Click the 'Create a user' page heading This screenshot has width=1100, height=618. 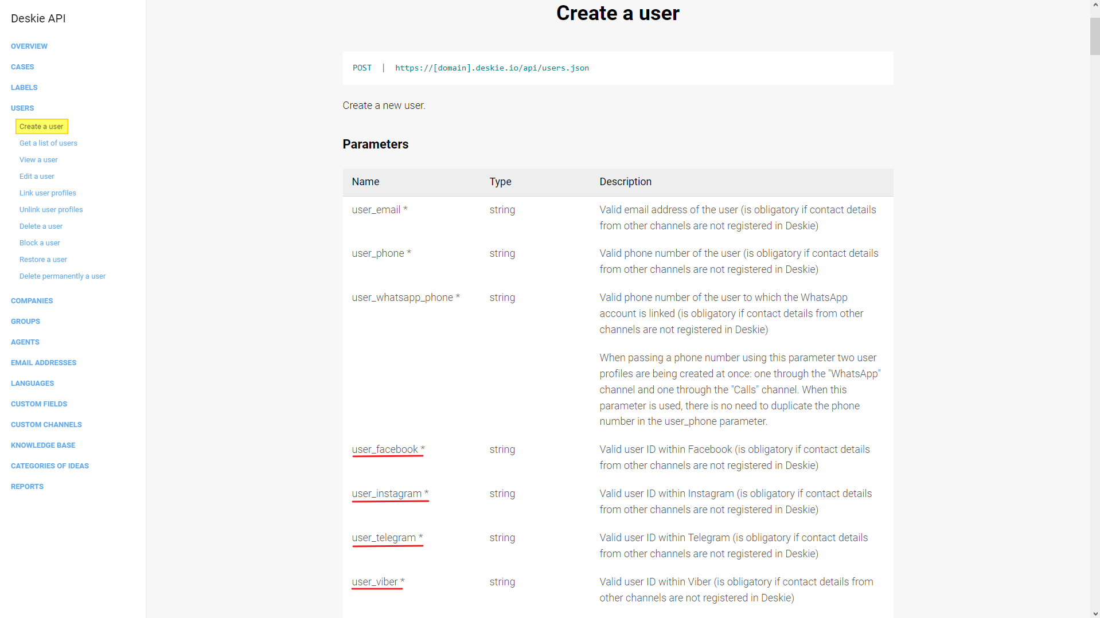point(618,13)
